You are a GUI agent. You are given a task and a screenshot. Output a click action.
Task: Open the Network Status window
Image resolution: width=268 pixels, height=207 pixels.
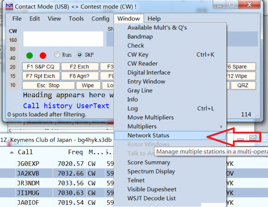(x=170, y=135)
